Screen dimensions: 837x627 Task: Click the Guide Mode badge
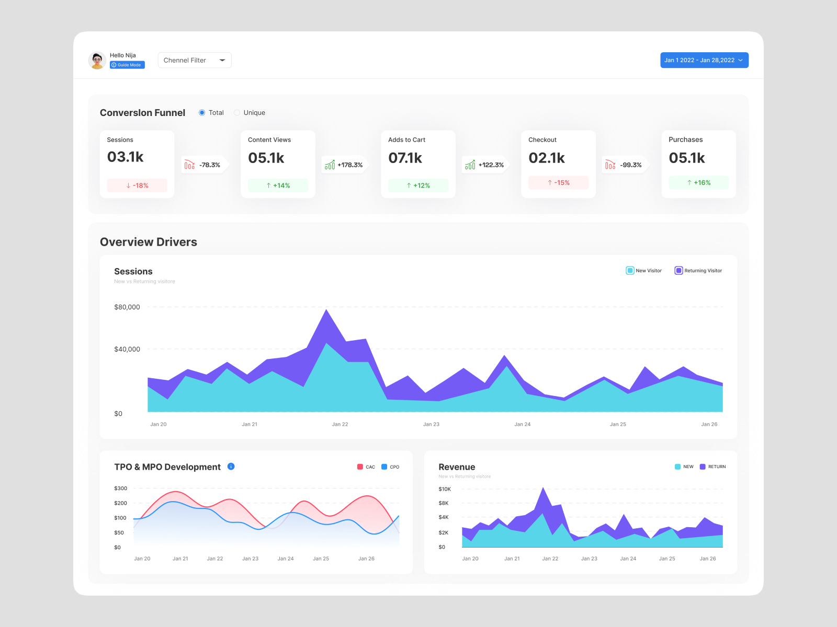point(127,65)
